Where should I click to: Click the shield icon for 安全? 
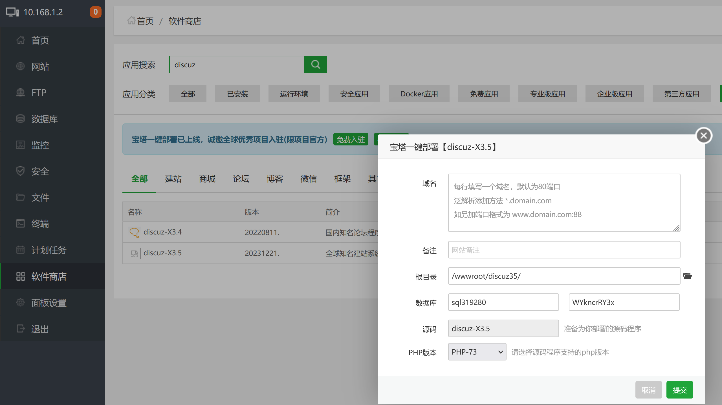(x=20, y=171)
